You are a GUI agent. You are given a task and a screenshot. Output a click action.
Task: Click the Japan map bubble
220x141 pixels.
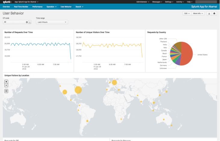166,91
